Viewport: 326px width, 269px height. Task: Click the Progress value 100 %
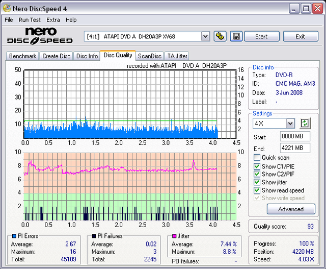(307, 243)
